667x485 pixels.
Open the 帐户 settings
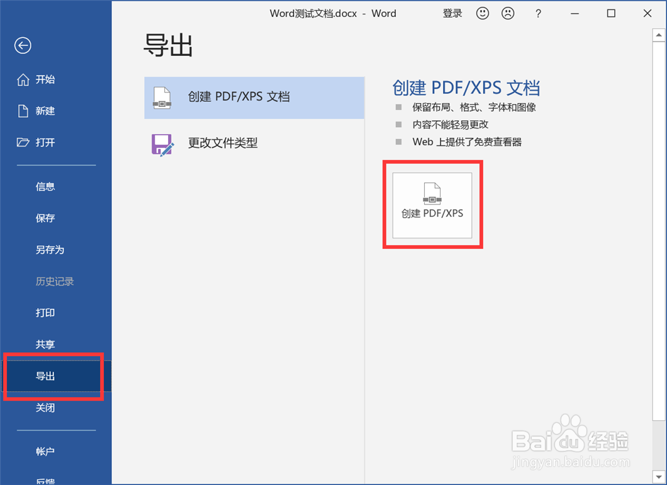[45, 451]
